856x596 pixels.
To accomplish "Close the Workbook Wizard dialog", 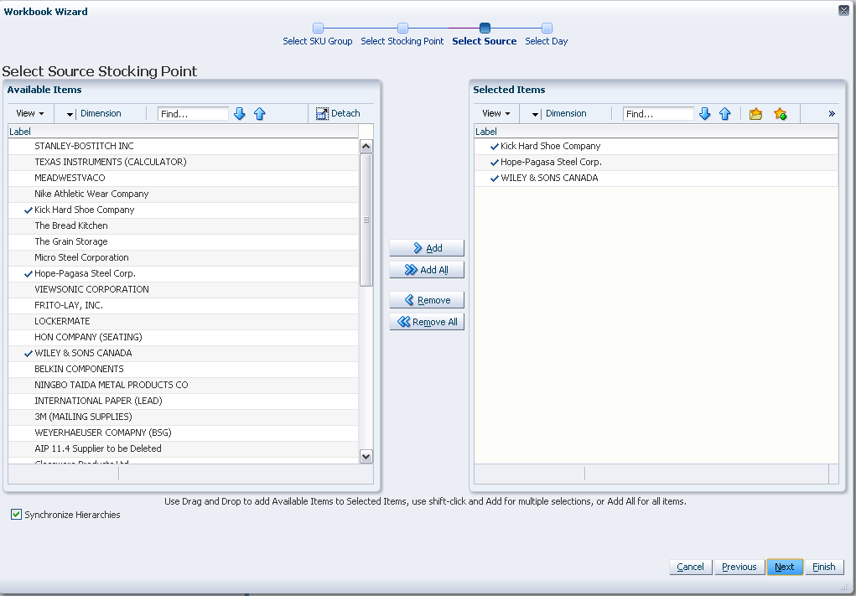I will point(843,10).
